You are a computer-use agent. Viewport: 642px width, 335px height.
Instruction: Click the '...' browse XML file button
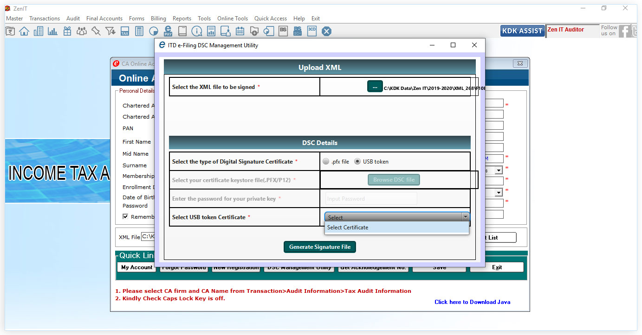pyautogui.click(x=375, y=87)
